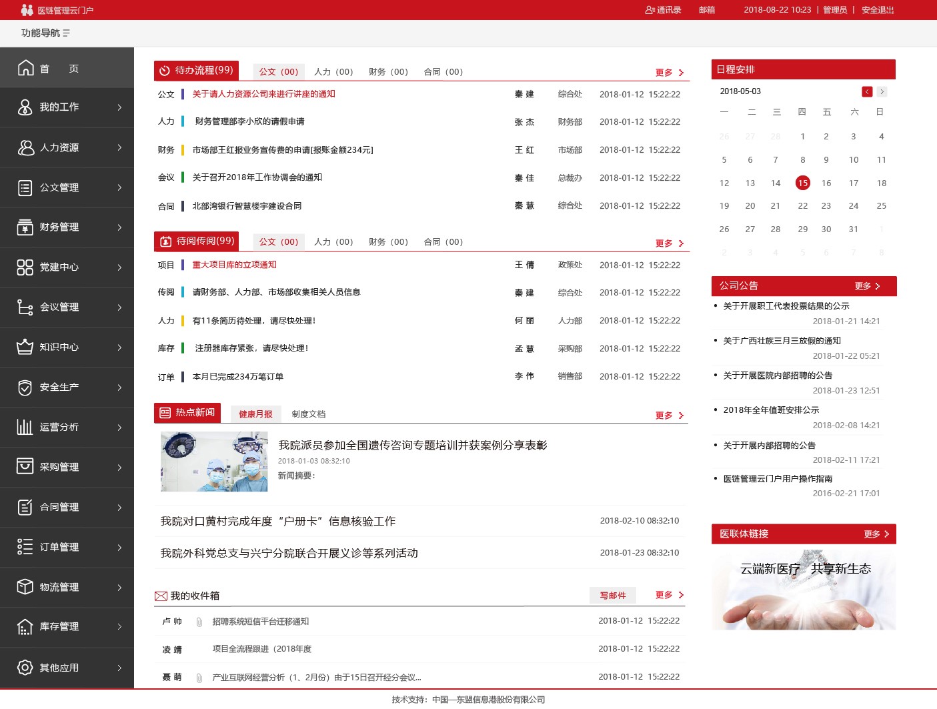
Task: Expand the 公文管理 menu chevron
Action: [x=119, y=187]
